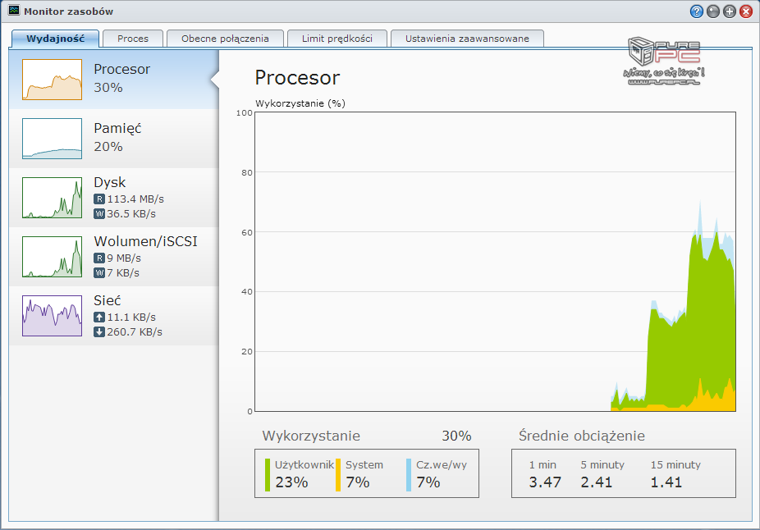This screenshot has width=760, height=530.
Task: Click the yellow System color swatch
Action: [338, 475]
